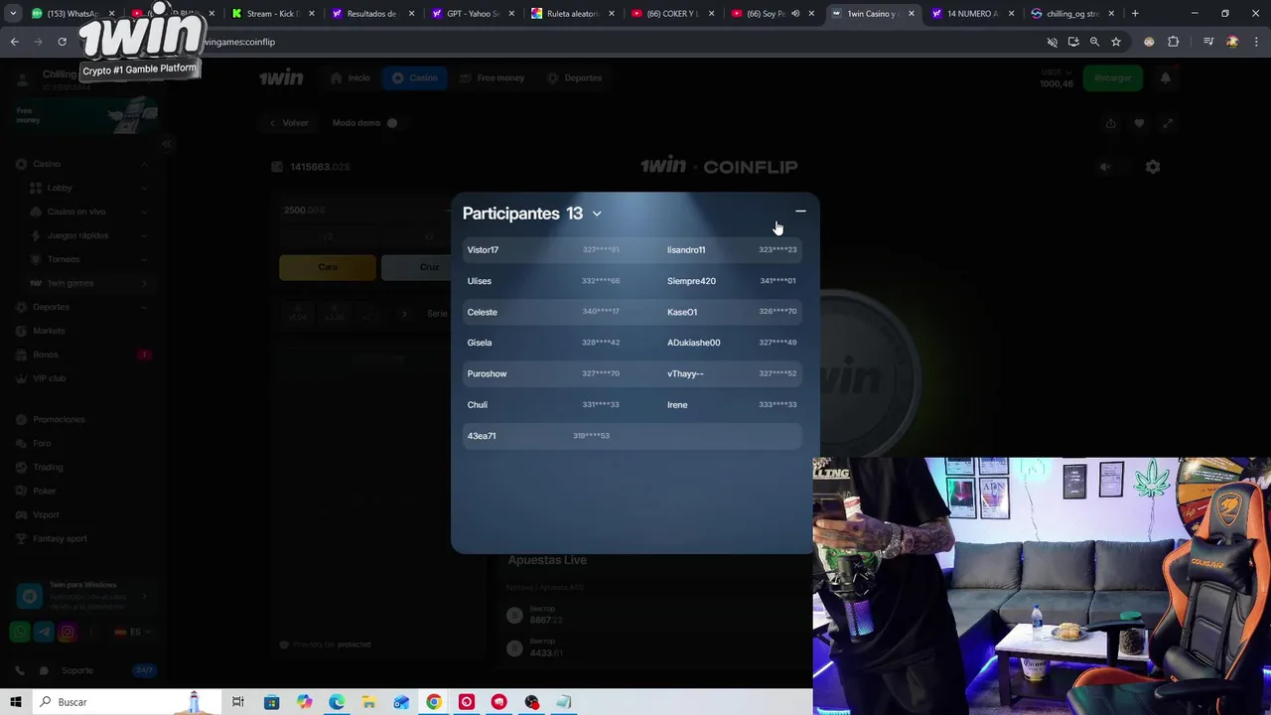Viewport: 1271px width, 715px height.
Task: Select participant 43ea71 row
Action: [x=632, y=436]
